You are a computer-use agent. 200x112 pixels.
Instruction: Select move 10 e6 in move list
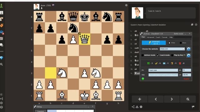coord(136,69)
